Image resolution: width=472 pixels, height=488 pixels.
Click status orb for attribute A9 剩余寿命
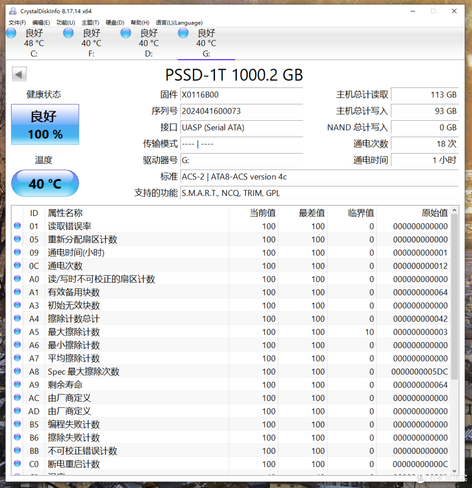17,384
